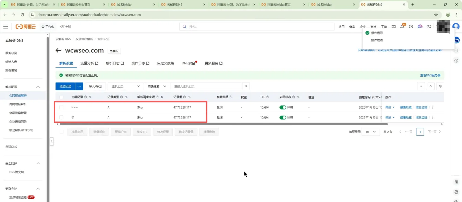The height and width of the screenshot is (202, 462).
Task: Go back using arrow beside wcwseo.com
Action: coord(58,51)
